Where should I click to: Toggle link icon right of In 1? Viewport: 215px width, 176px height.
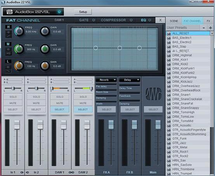click(x=22, y=172)
